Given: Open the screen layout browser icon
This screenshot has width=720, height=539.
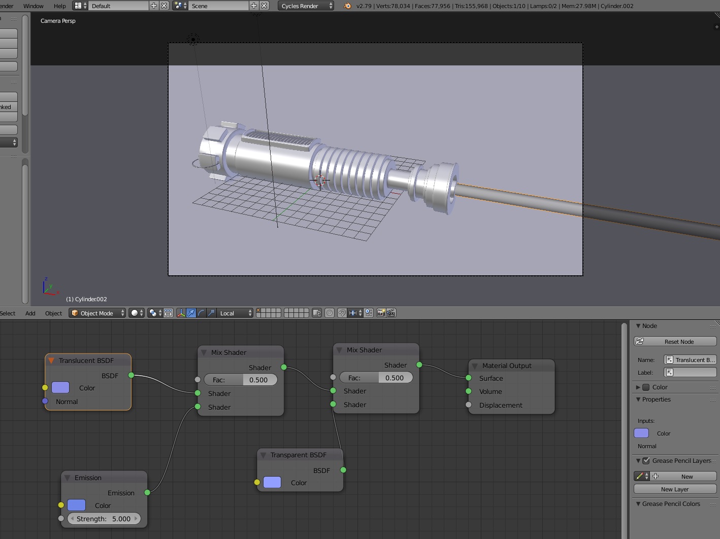Looking at the screenshot, I should 80,6.
